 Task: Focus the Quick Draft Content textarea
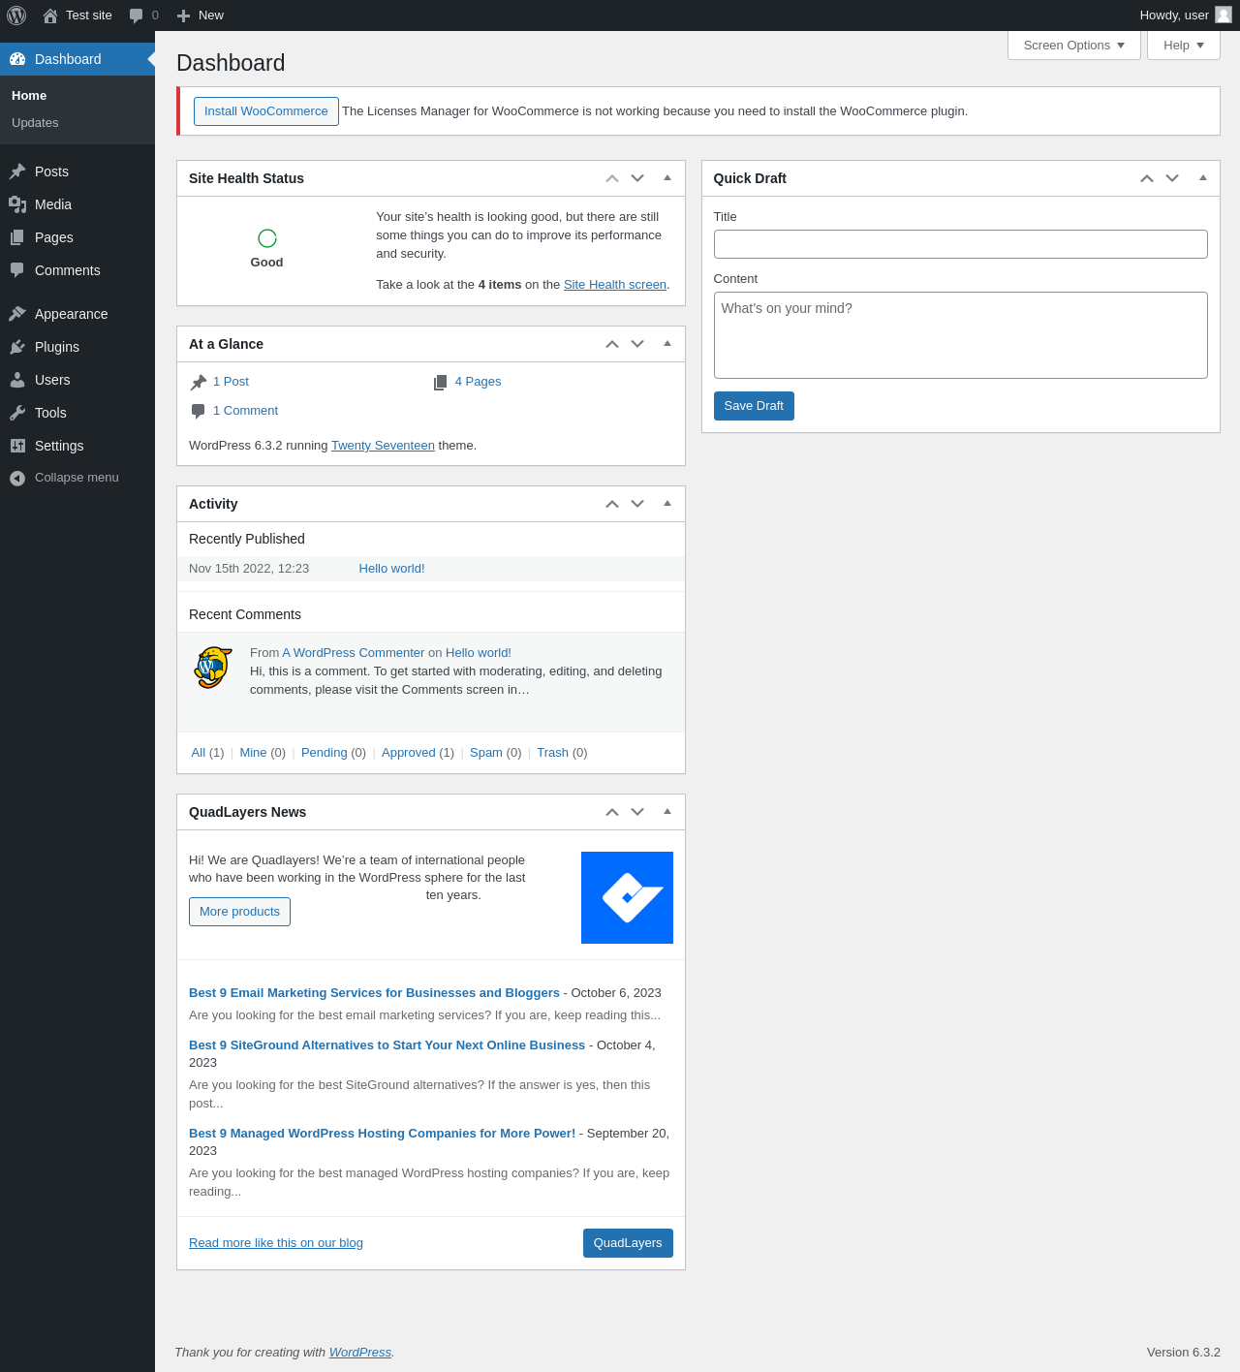pos(961,335)
